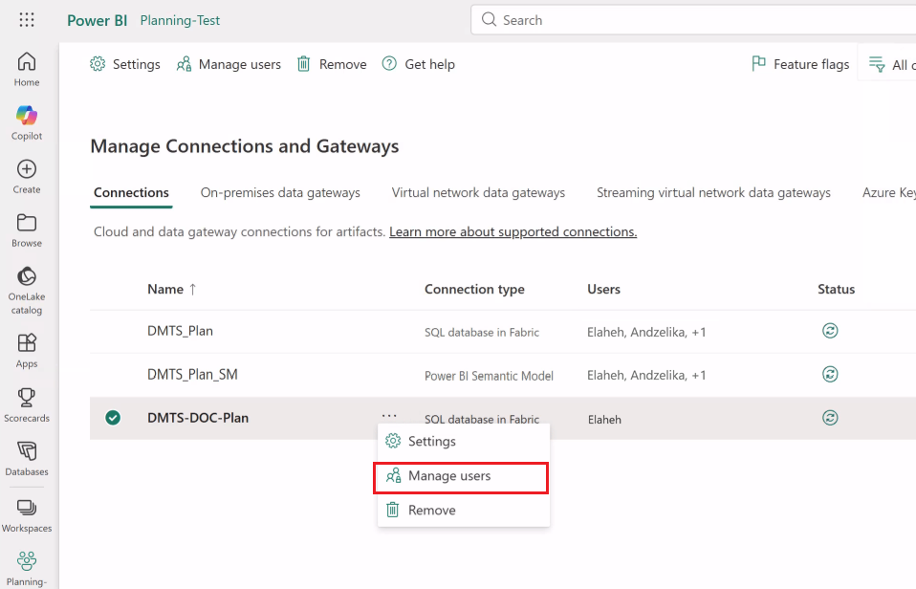Open Databases in the sidebar

coord(26,459)
